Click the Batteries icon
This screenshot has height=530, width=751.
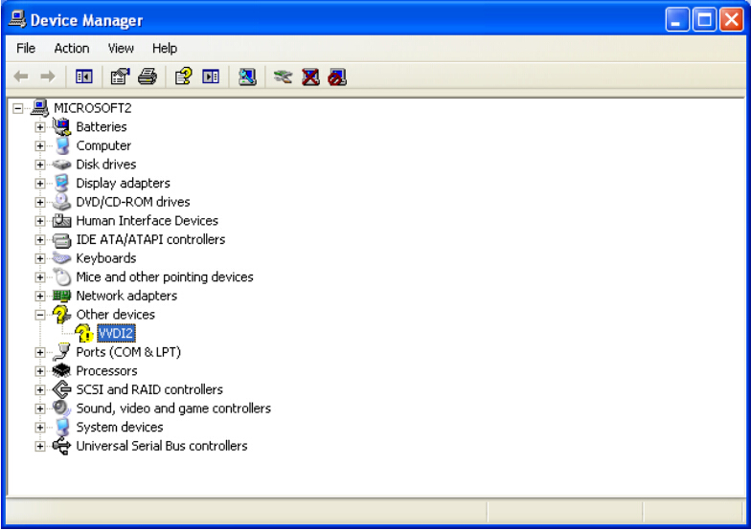click(61, 126)
